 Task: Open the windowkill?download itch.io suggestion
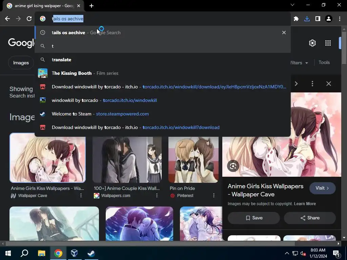click(163, 127)
